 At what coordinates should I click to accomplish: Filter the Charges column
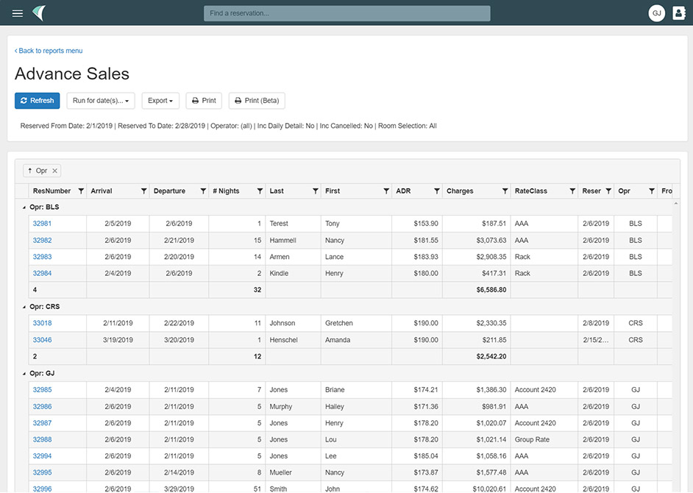pos(505,191)
